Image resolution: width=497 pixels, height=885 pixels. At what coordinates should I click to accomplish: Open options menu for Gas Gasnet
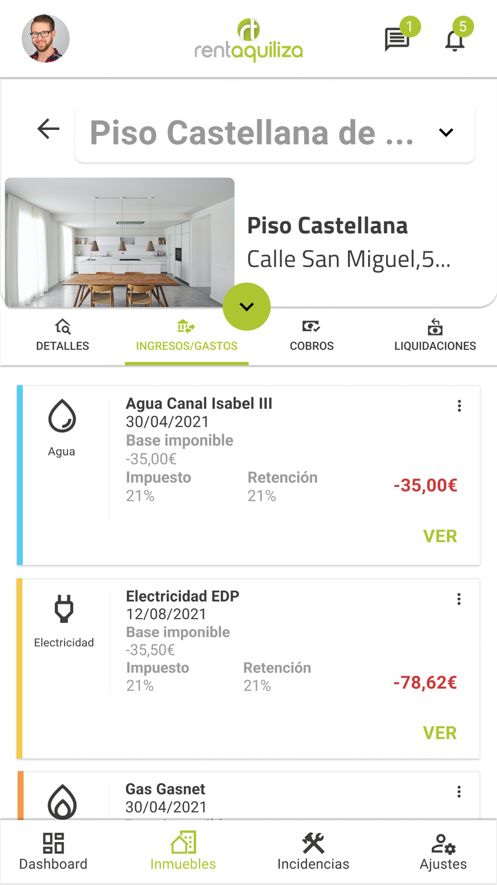coord(459,791)
